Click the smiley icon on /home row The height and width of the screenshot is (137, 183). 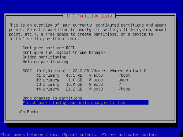90,89
